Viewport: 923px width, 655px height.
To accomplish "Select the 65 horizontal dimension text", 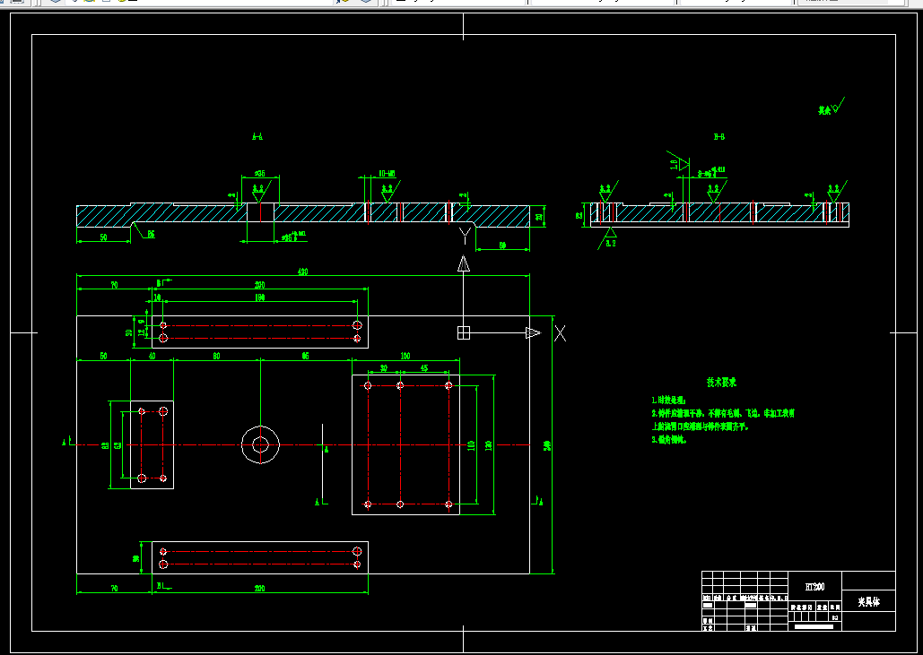I will [305, 357].
